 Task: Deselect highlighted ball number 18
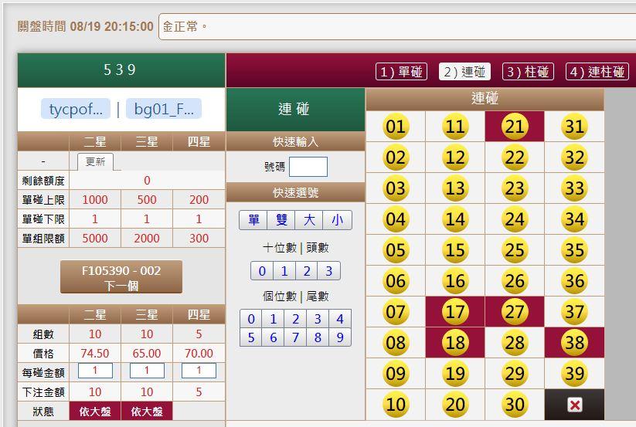(x=455, y=342)
